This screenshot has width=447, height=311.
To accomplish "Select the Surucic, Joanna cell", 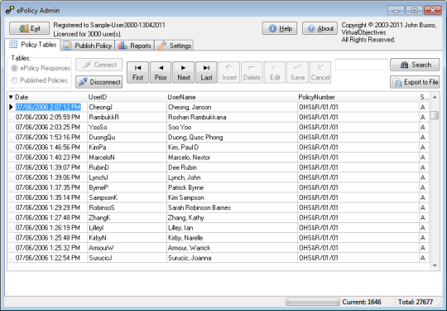I will [x=232, y=258].
